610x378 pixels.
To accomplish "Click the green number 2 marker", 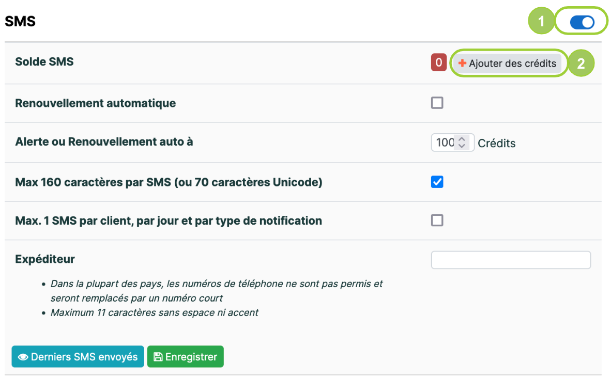I will [581, 64].
